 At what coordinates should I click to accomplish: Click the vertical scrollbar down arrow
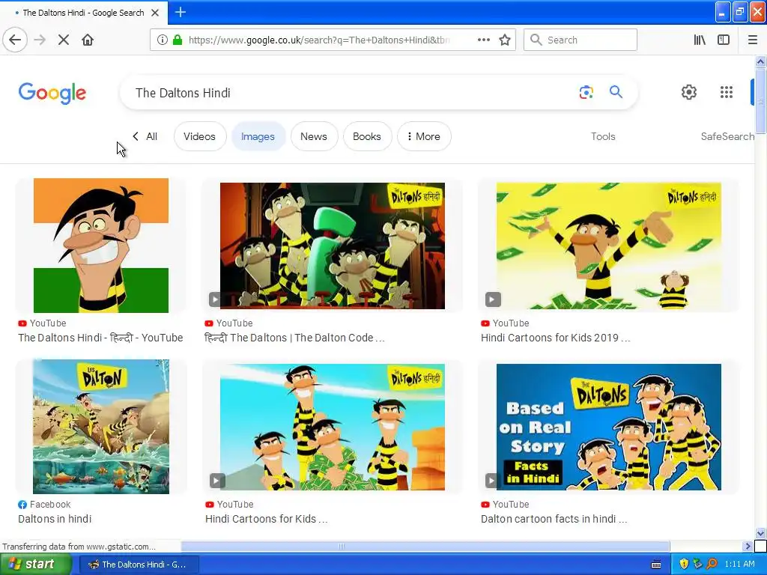(x=760, y=533)
